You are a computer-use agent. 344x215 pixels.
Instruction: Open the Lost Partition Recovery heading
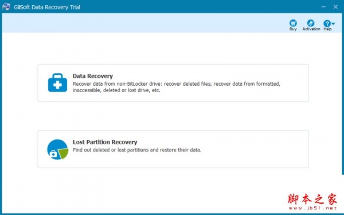click(x=105, y=142)
